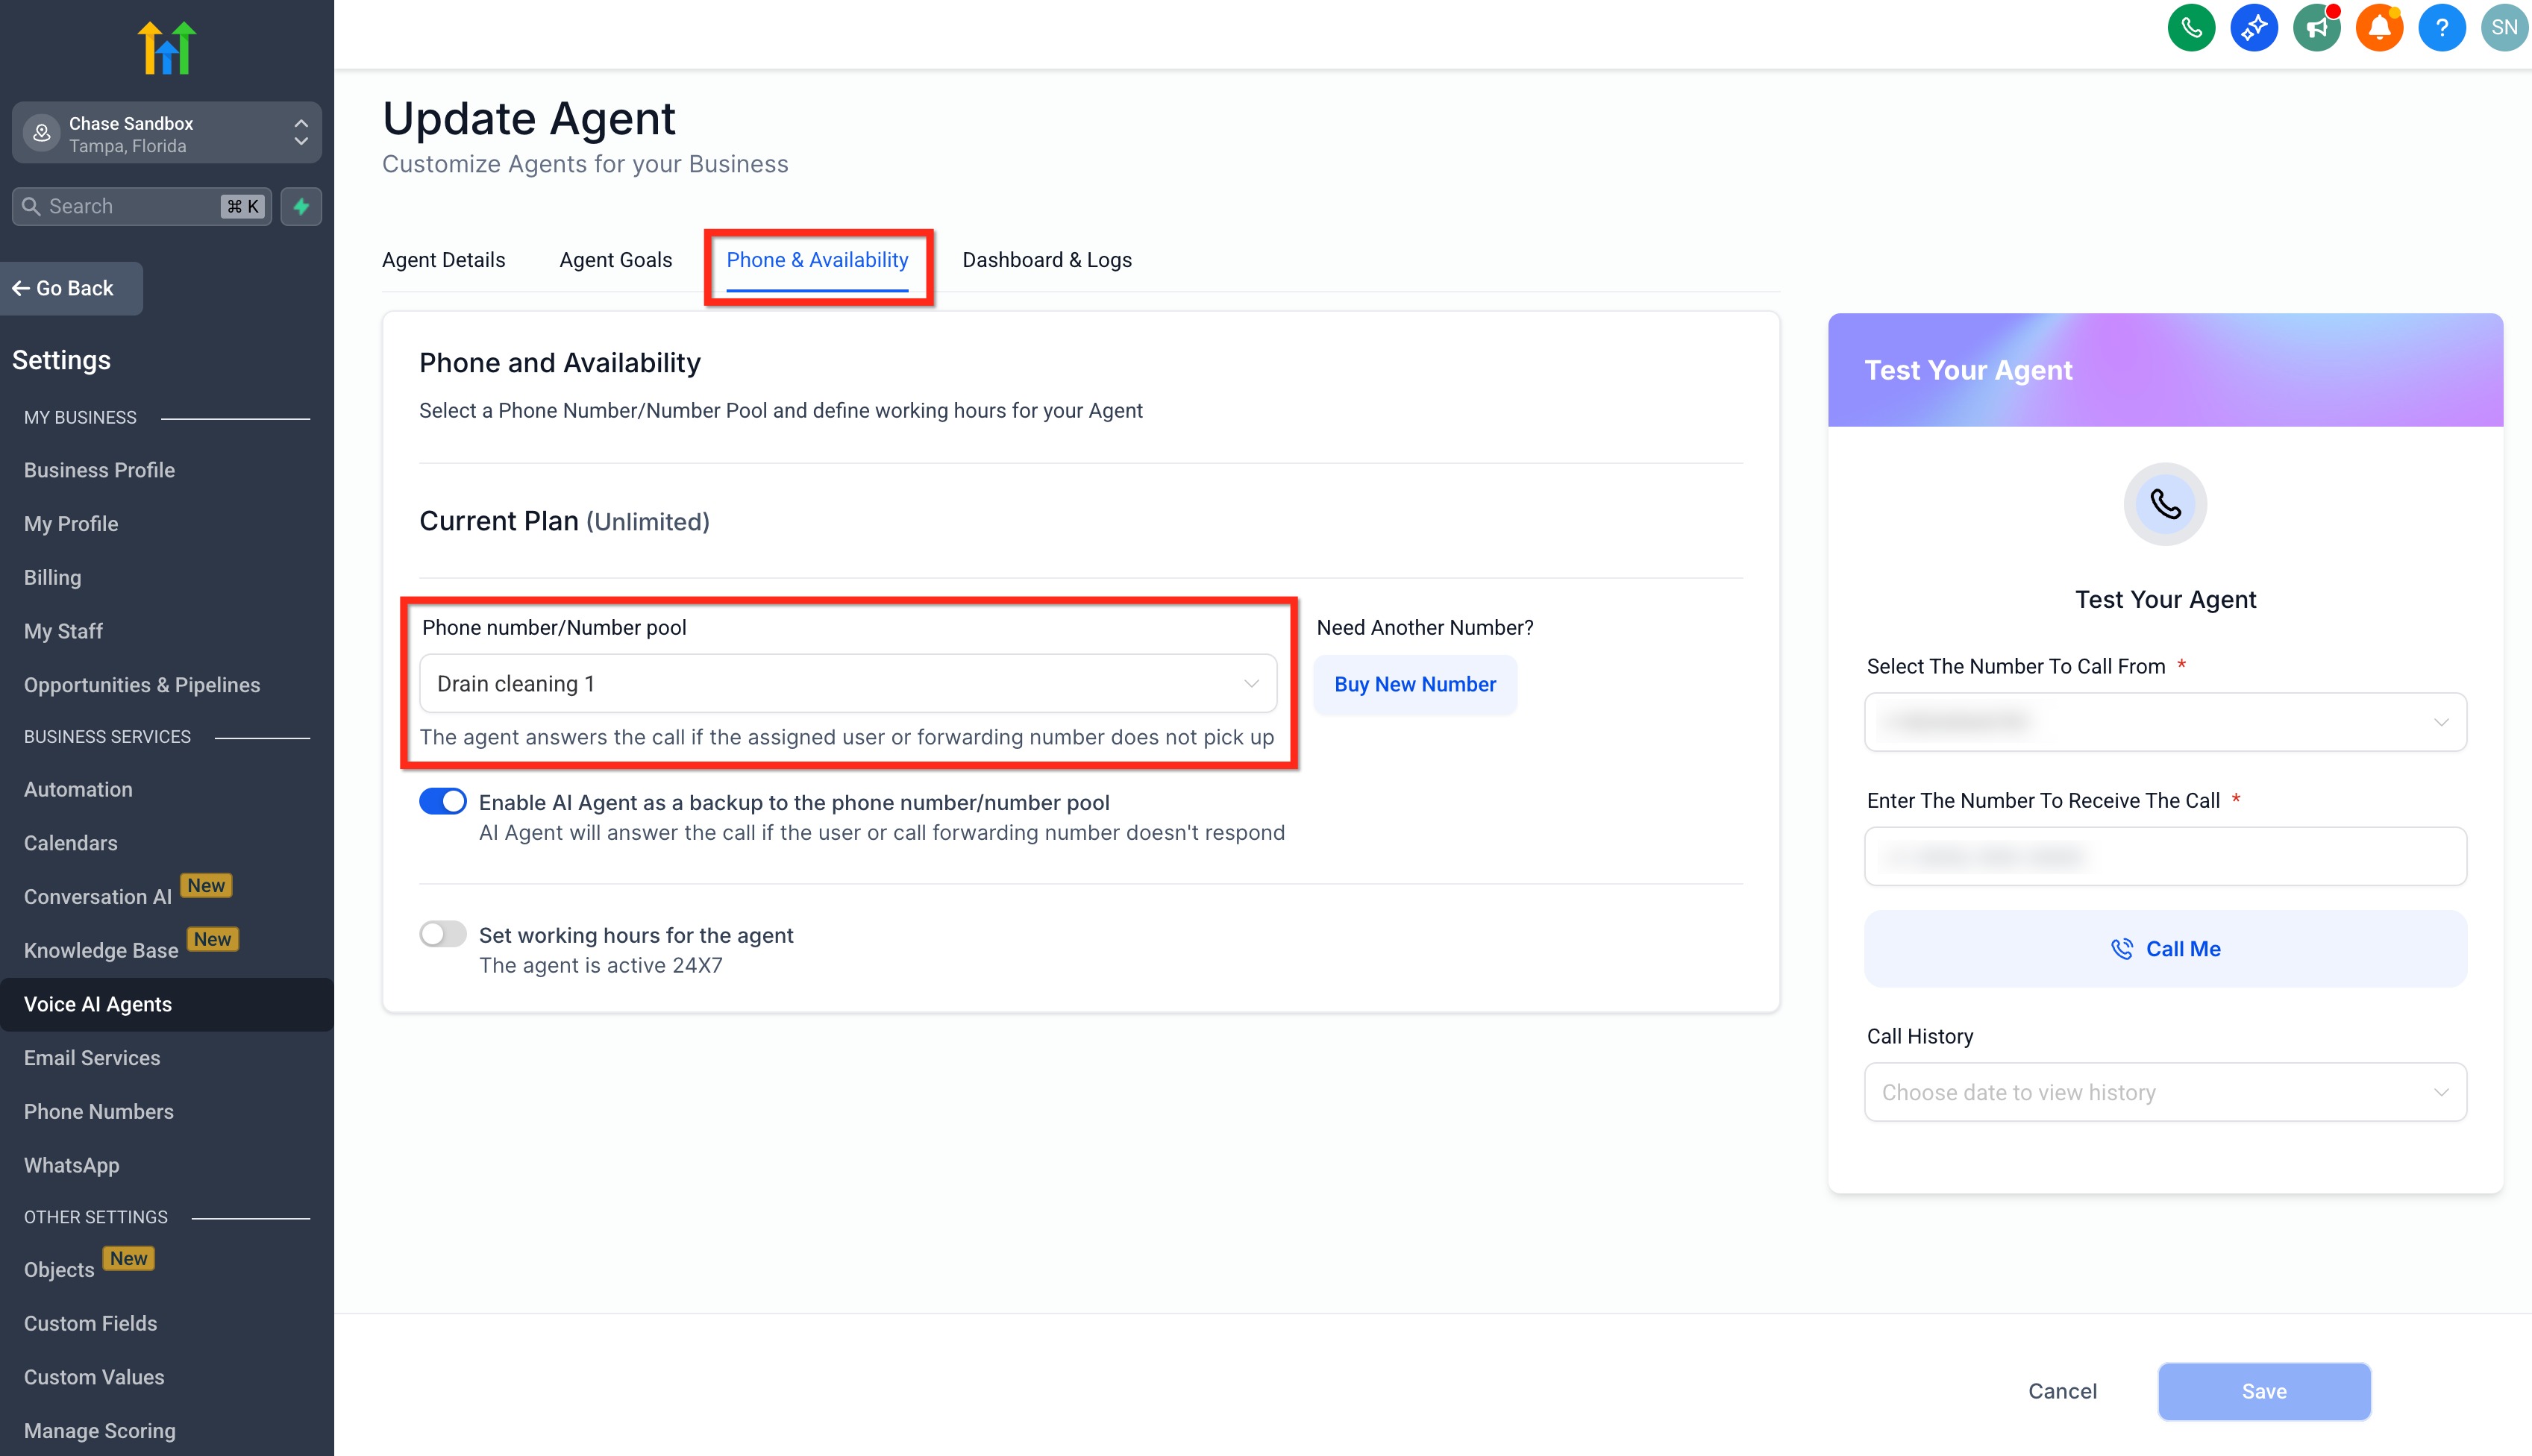Click the Call Me button
Image resolution: width=2532 pixels, height=1456 pixels.
[x=2165, y=948]
